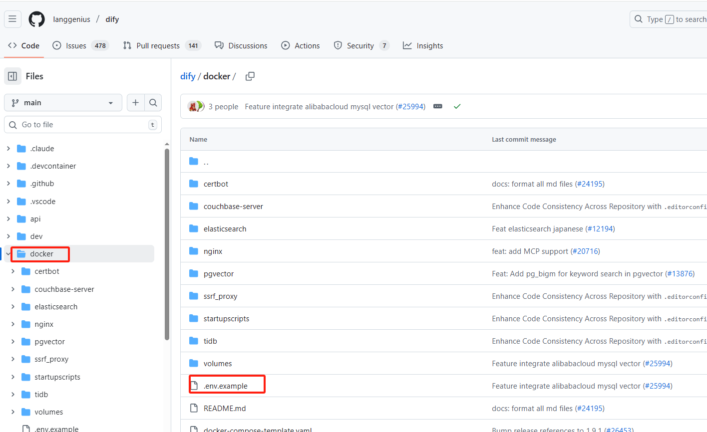The height and width of the screenshot is (432, 707).
Task: Open .env.example file in main list
Action: 226,386
